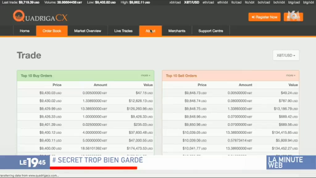
Task: Click the buy order price $9,429.99
Action: [x=50, y=109]
